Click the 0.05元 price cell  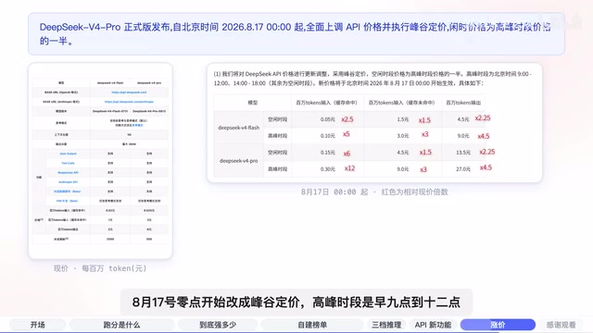click(x=327, y=119)
